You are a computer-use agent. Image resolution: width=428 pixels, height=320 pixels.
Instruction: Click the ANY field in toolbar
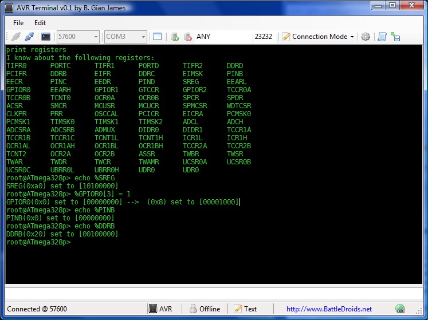(x=223, y=37)
